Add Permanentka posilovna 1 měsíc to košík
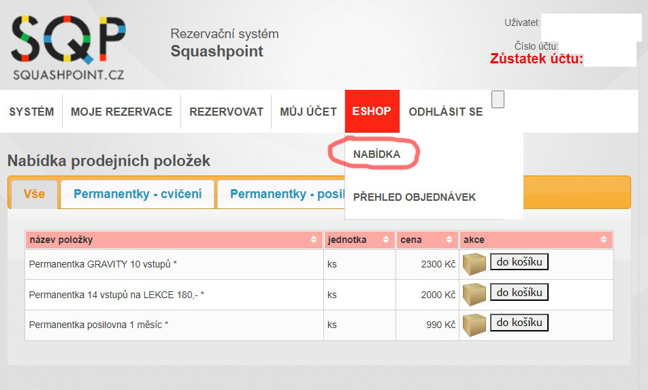The height and width of the screenshot is (390, 648). [x=519, y=323]
